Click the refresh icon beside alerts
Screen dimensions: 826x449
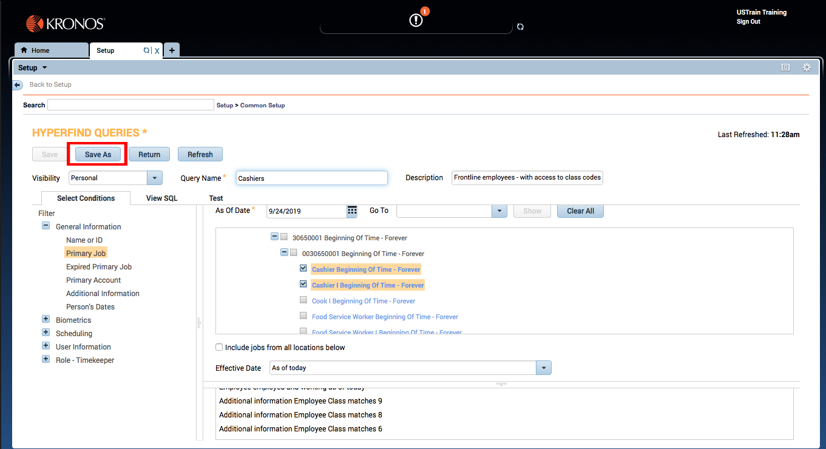tap(520, 27)
